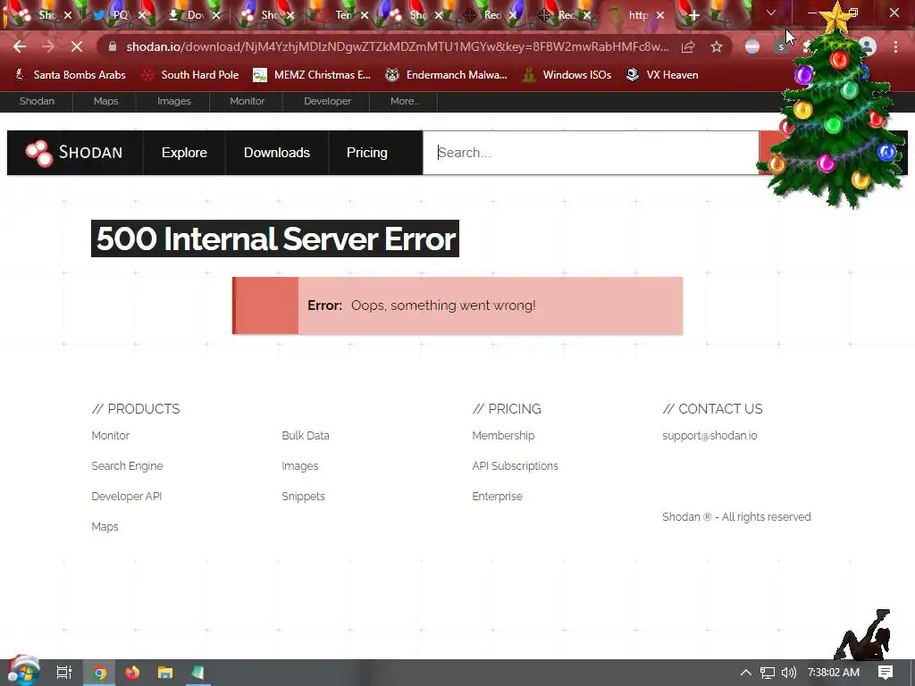Open the network status tray icon
The width and height of the screenshot is (915, 686).
click(x=768, y=673)
